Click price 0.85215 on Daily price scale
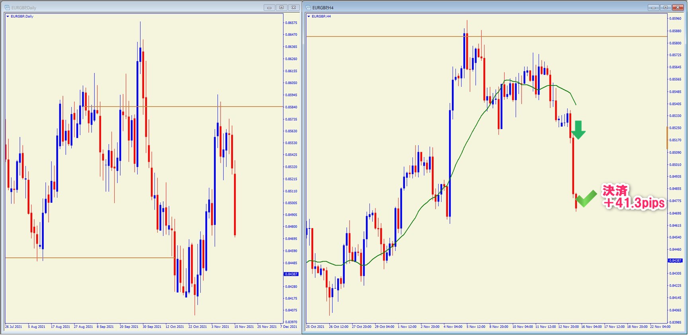The width and height of the screenshot is (688, 335). (291, 179)
